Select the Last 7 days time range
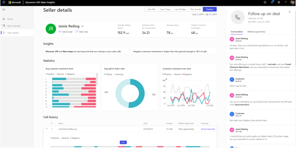The image size is (297, 149). pos(166,9)
